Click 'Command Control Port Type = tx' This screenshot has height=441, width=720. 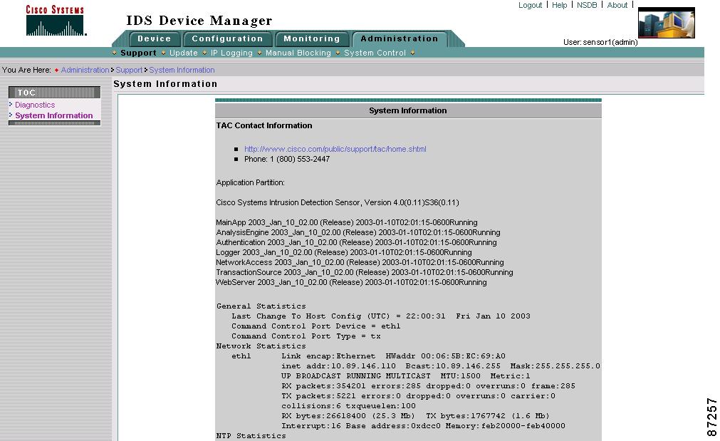pos(306,336)
